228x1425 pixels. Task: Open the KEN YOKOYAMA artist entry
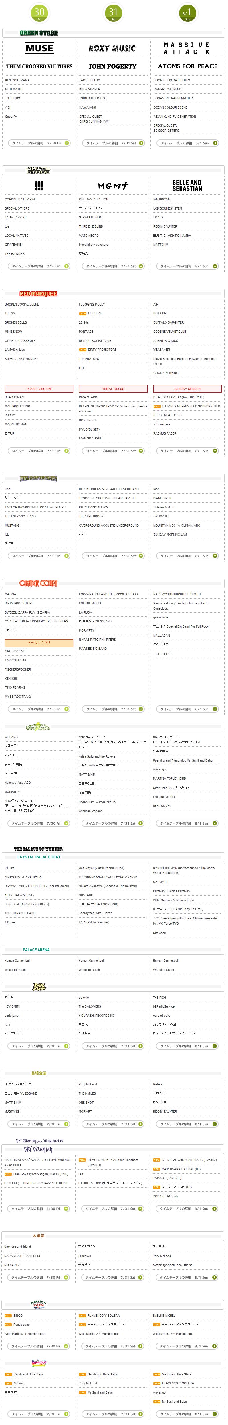point(18,80)
